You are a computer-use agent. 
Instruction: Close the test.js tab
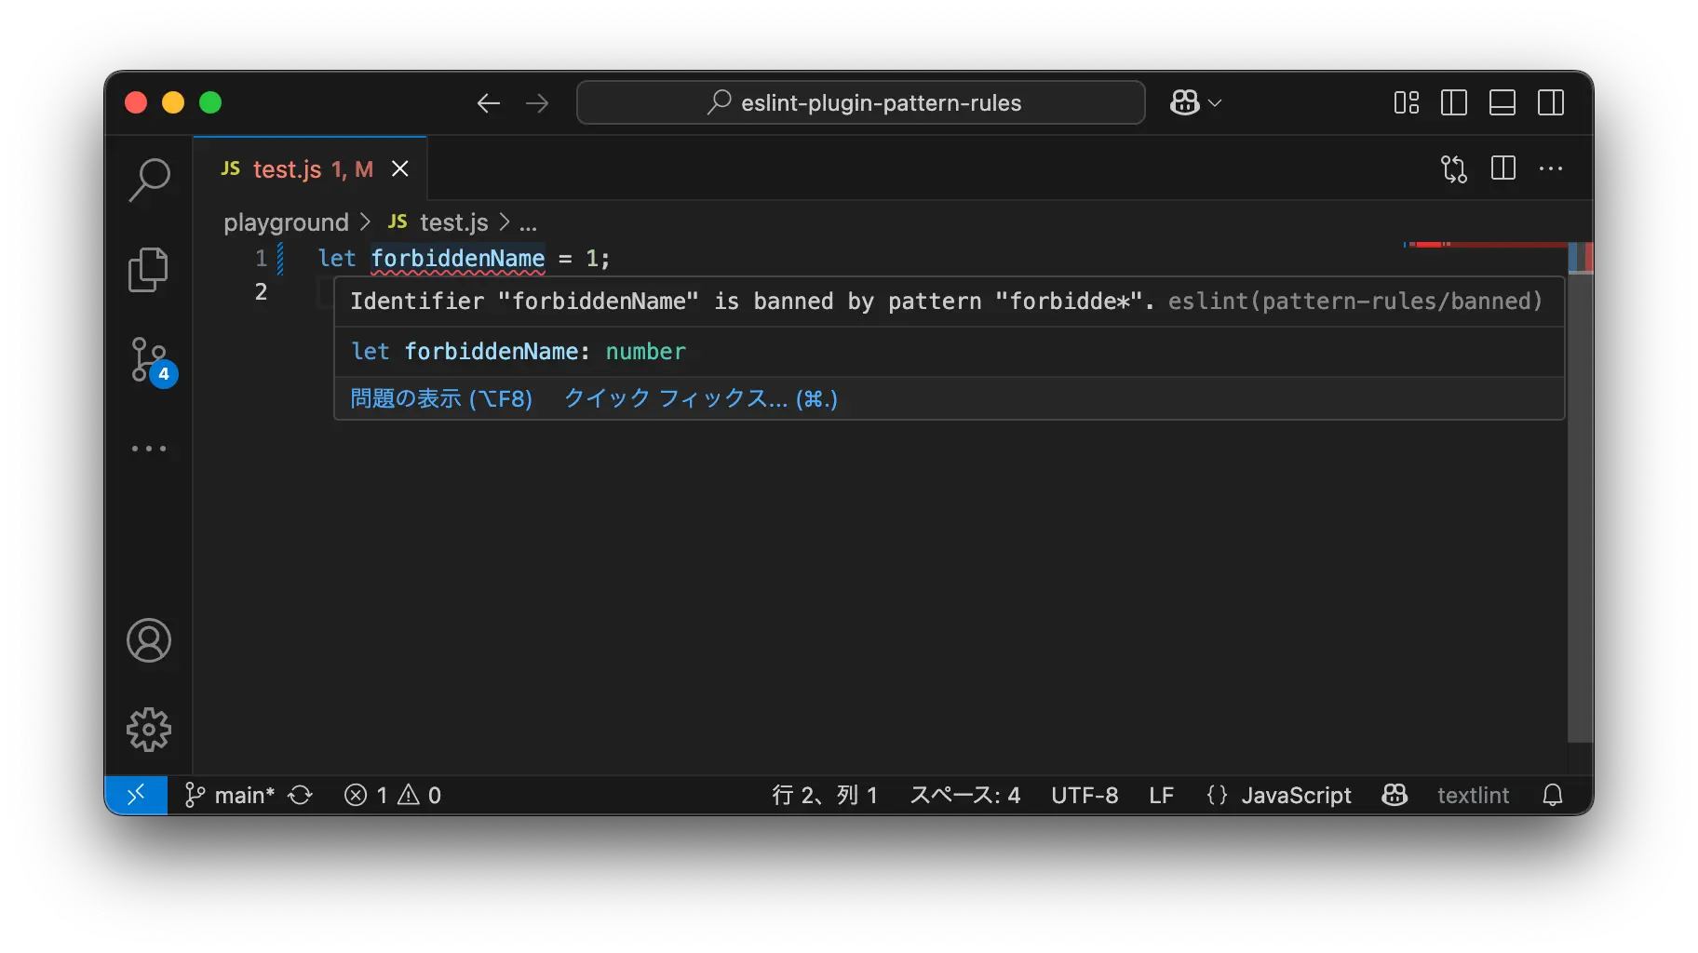(400, 168)
